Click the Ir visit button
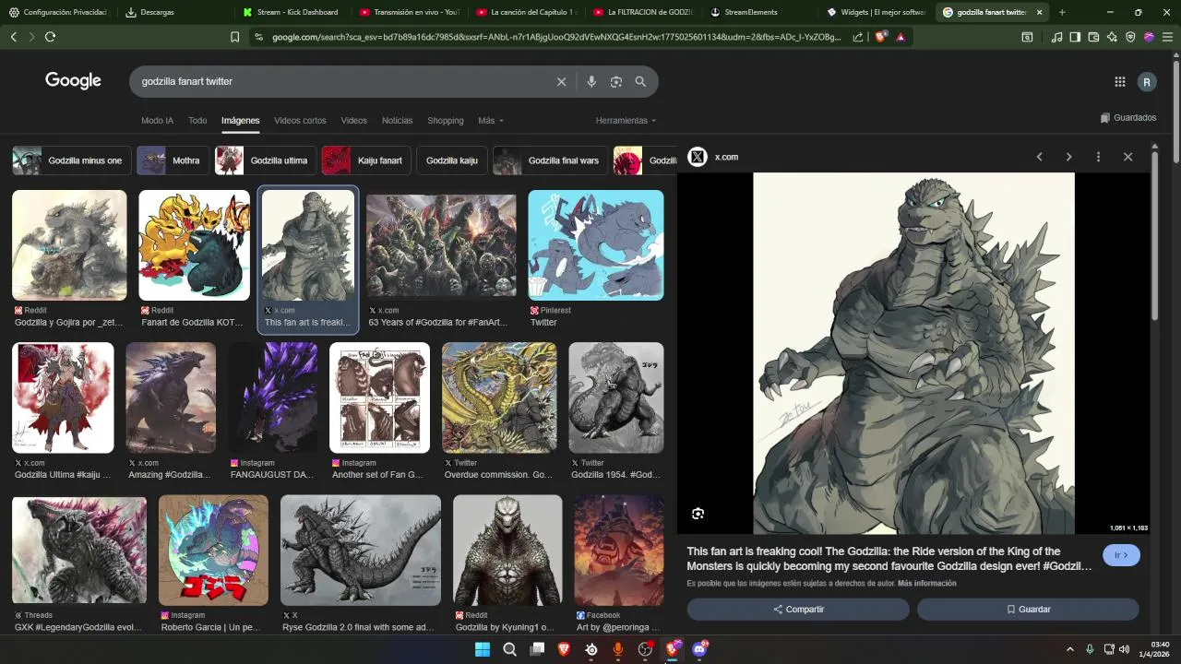Viewport: 1181px width, 664px height. click(1121, 555)
